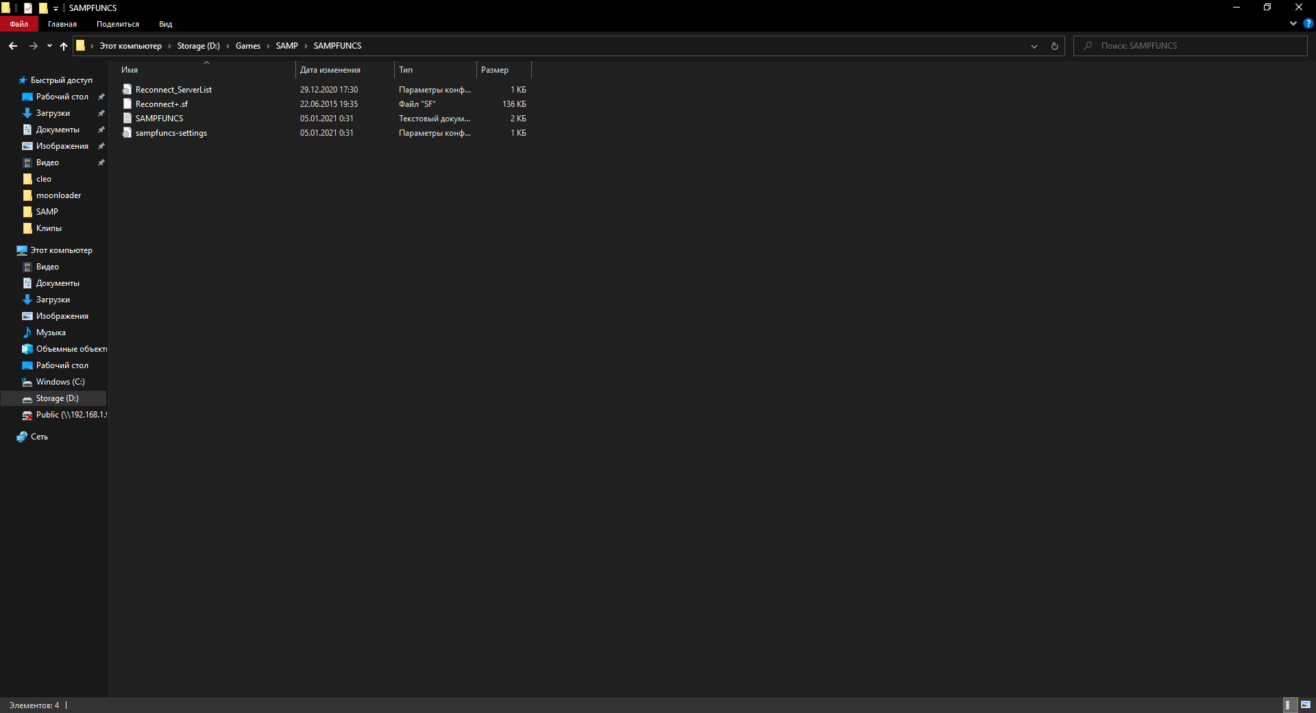
Task: Select the Reconnect+.sf file
Action: coord(162,104)
